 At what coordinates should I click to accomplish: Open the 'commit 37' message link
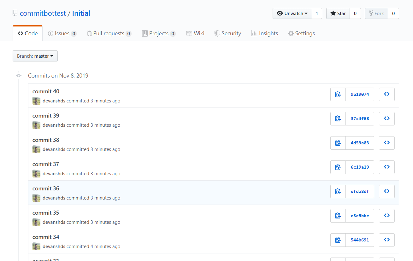[46, 164]
